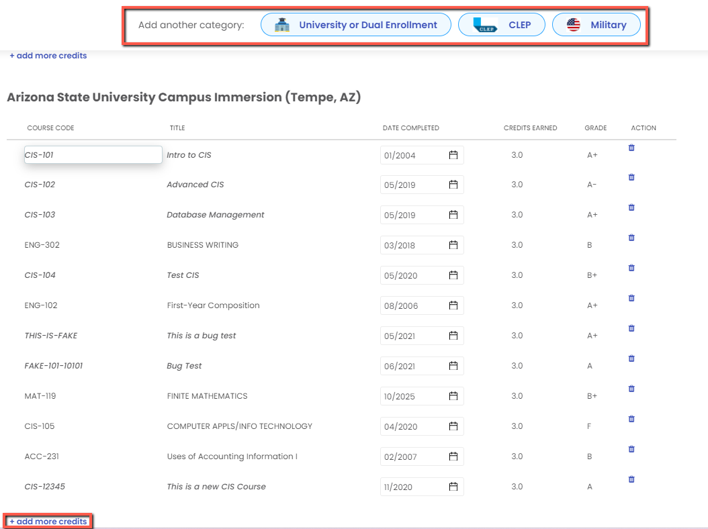Remove the ENG-302 Business Writing row
Screen dimensions: 708x529
click(631, 238)
